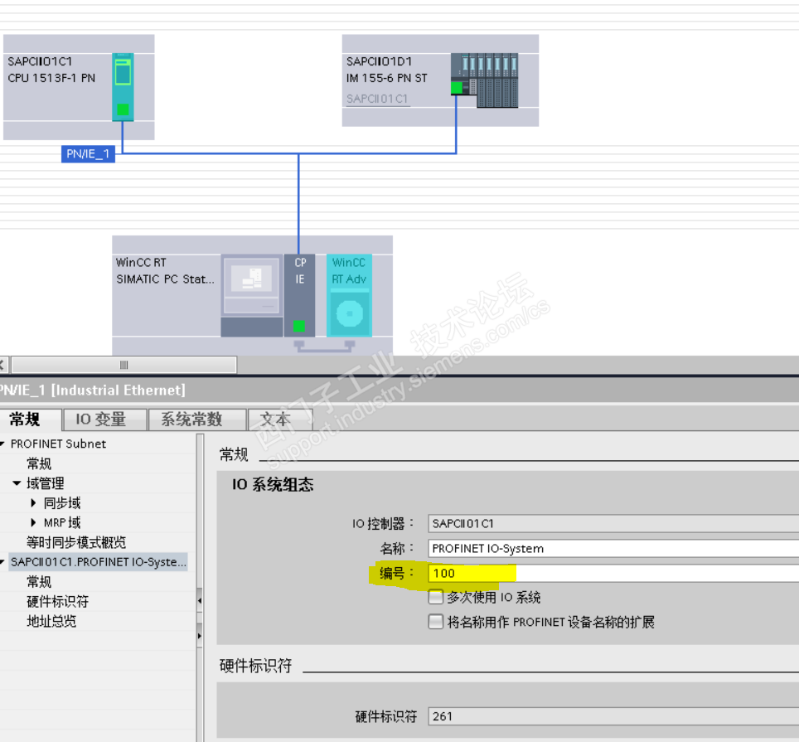The height and width of the screenshot is (742, 799).
Task: Click the PN/IE_1 [Industrial Ethernet] title
Action: pos(92,390)
